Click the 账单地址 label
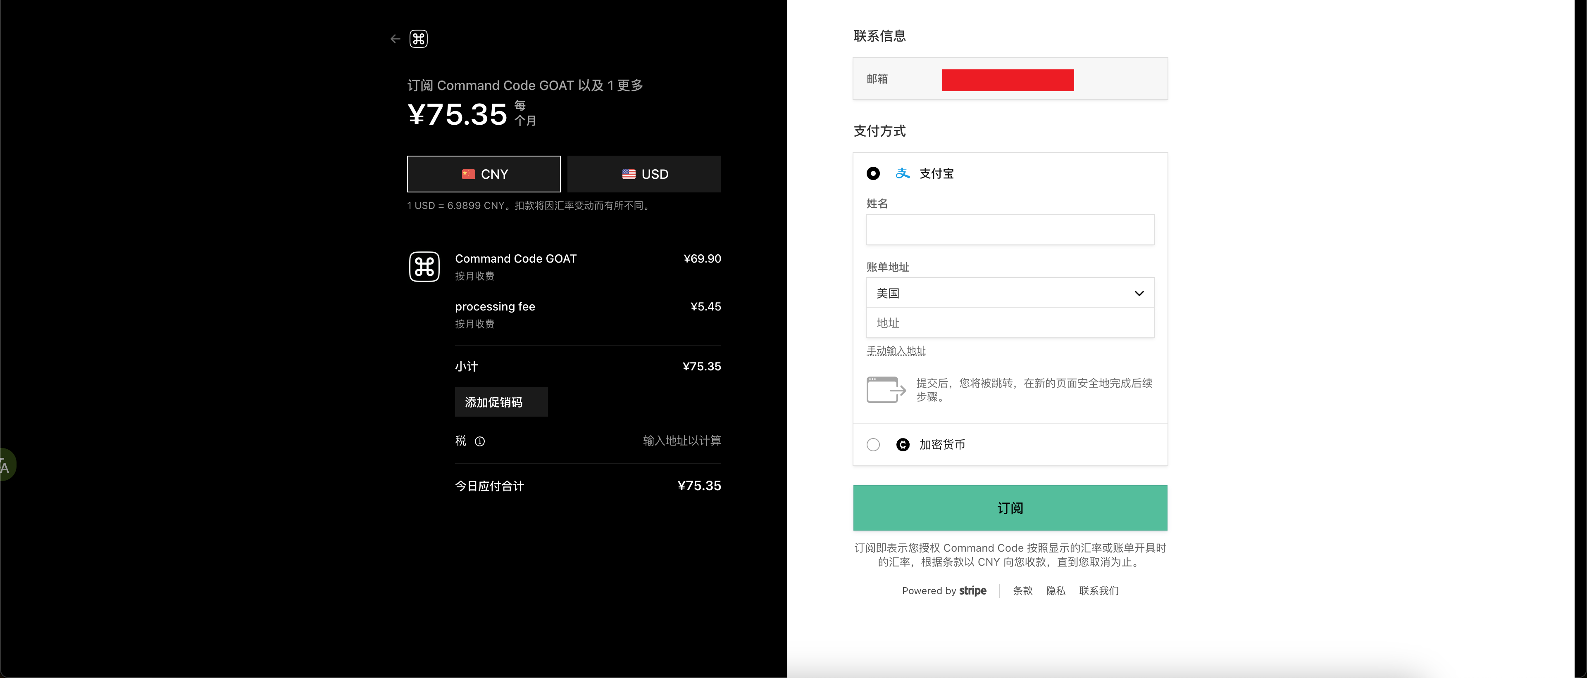Viewport: 1587px width, 678px height. tap(888, 267)
